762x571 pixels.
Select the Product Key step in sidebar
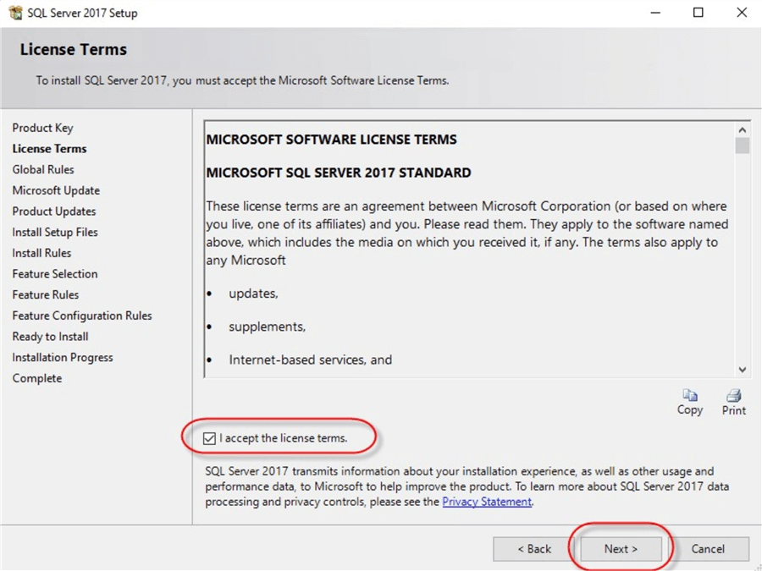(42, 128)
